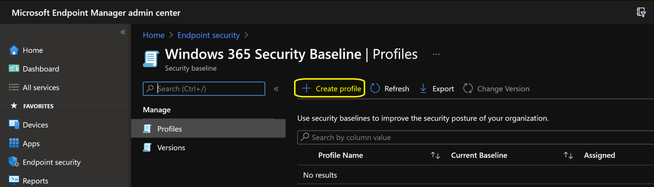
Task: Export the profiles list
Action: coord(437,89)
